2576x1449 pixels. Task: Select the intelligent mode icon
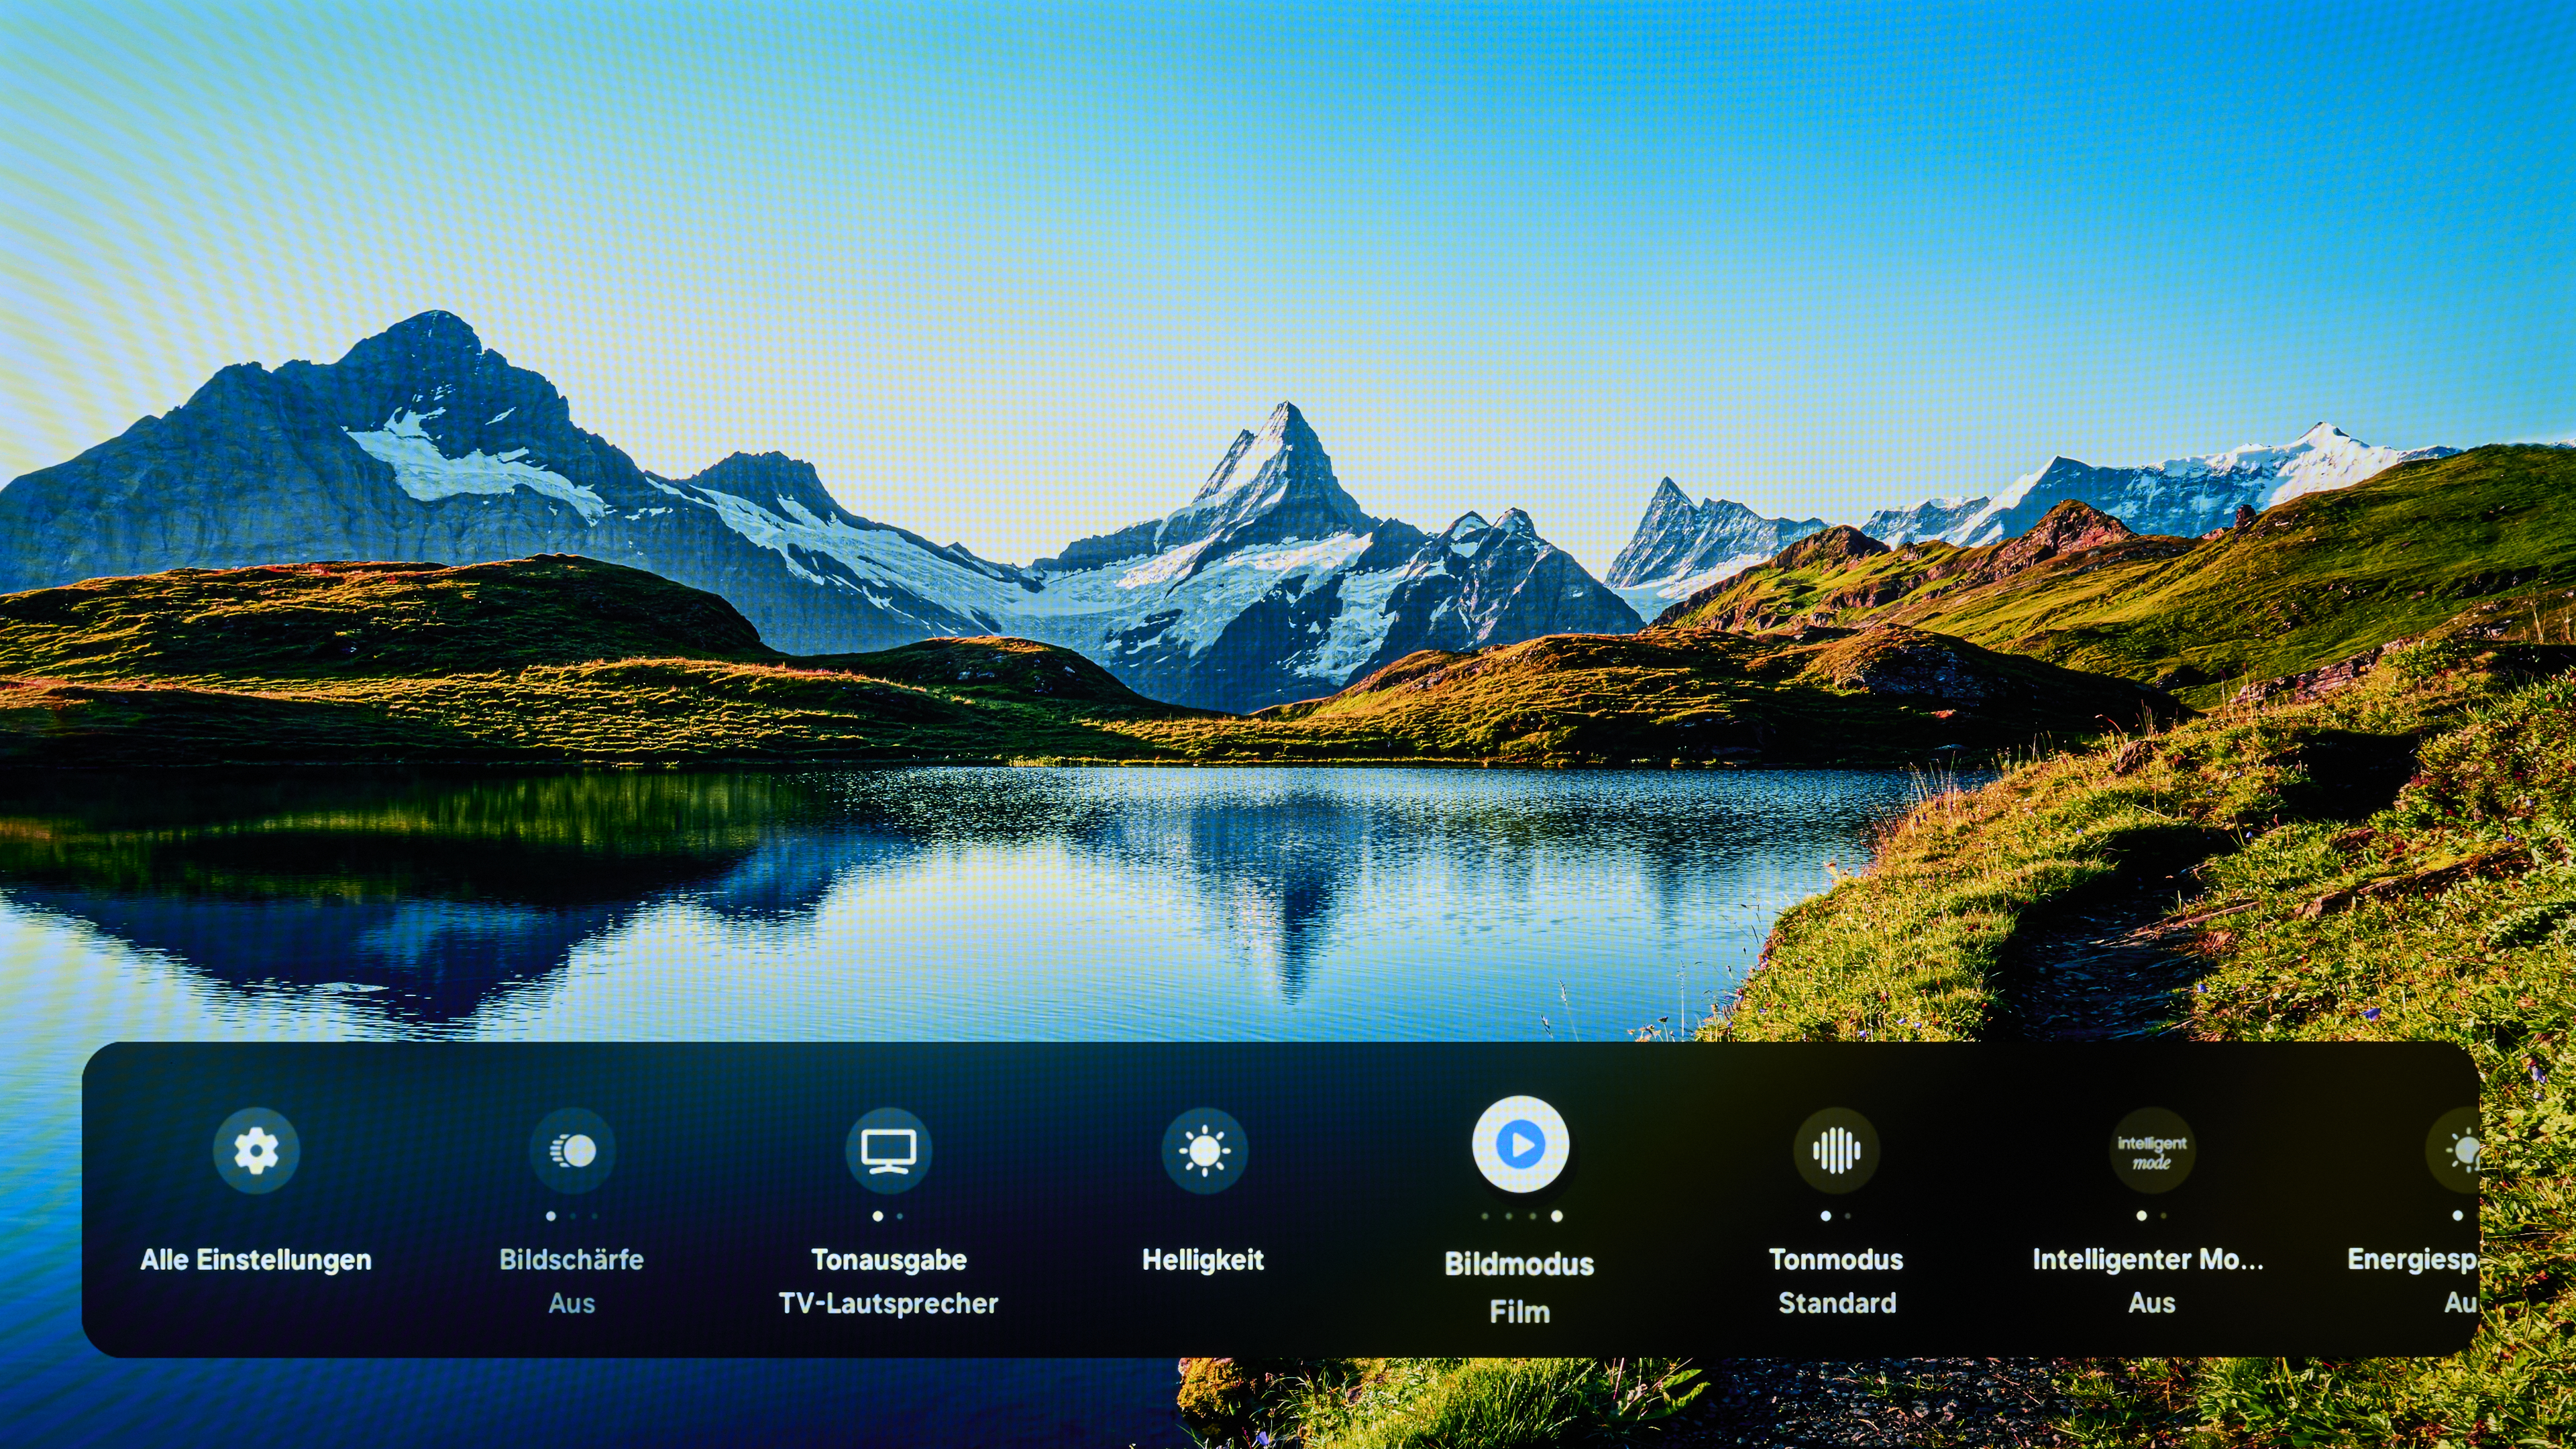click(x=2152, y=1150)
